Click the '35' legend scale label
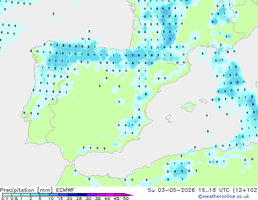258x200 pixels. coord(98,198)
